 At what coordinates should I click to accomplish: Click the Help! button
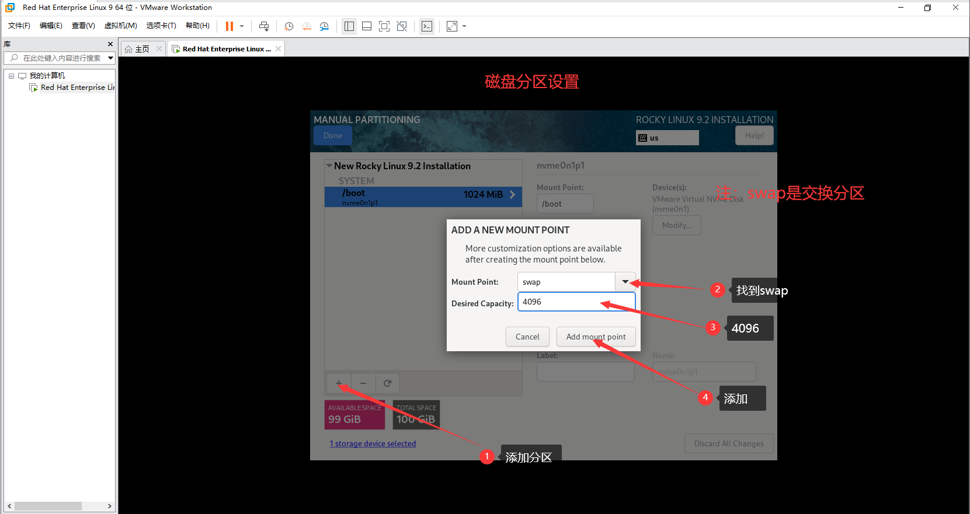click(755, 136)
